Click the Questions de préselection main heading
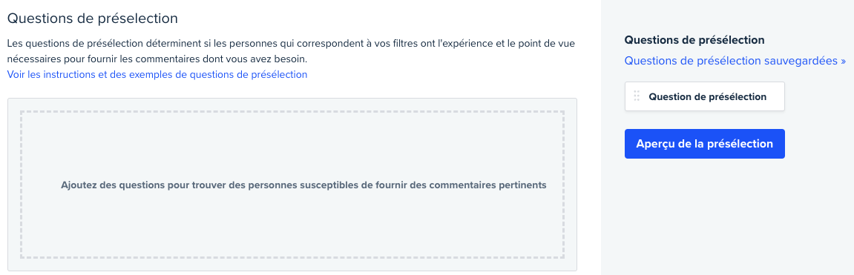854x275 pixels. coord(93,18)
